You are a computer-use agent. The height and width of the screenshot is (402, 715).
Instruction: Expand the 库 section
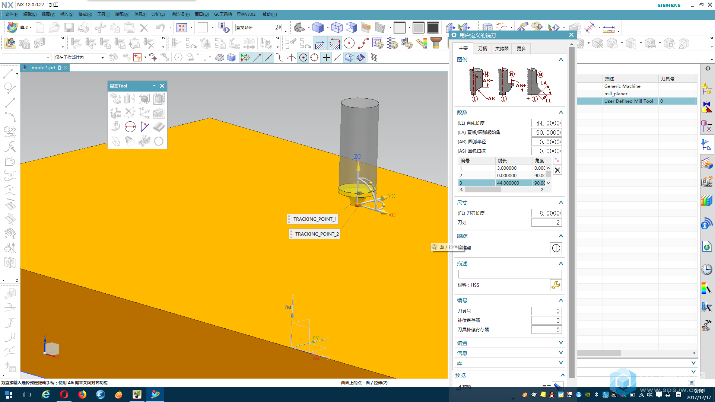(561, 363)
